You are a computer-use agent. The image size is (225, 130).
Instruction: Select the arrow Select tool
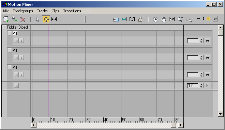(x=37, y=19)
